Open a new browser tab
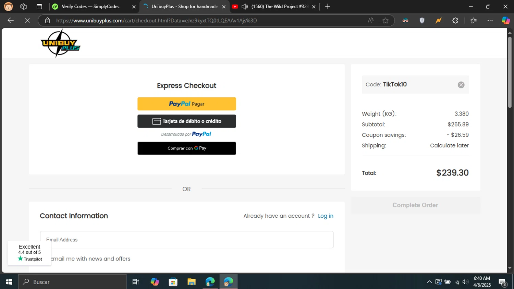Image resolution: width=514 pixels, height=289 pixels. pyautogui.click(x=328, y=7)
